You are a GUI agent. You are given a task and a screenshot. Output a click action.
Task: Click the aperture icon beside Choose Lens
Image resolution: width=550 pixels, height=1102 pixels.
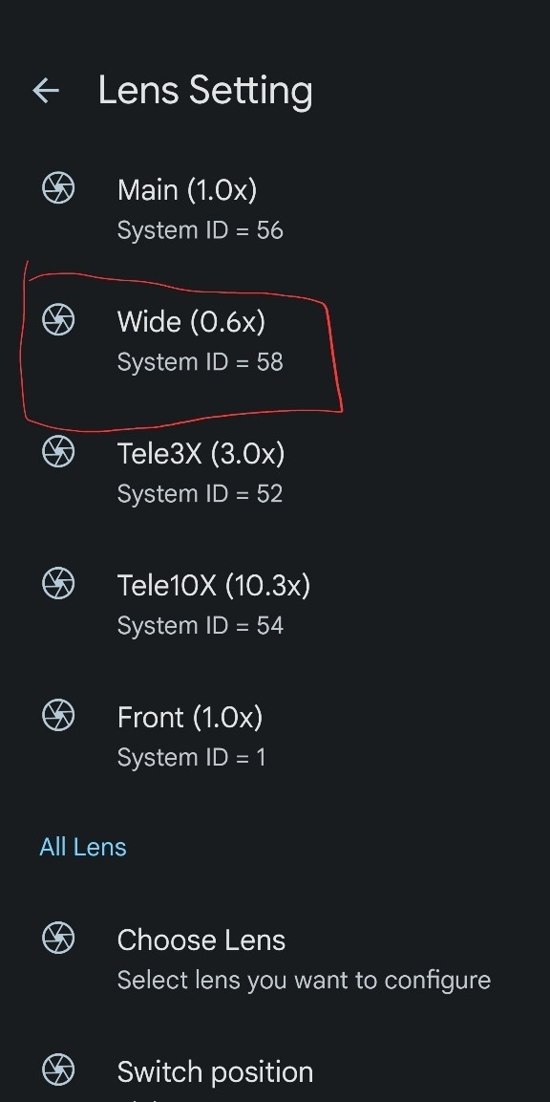click(58, 939)
